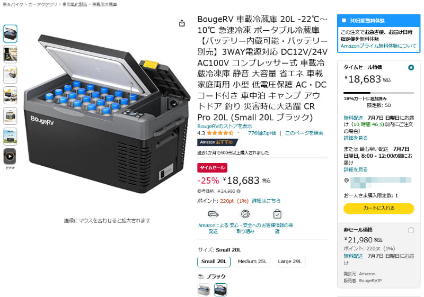
Task: Add to cart with カートに入れる button
Action: click(378, 208)
